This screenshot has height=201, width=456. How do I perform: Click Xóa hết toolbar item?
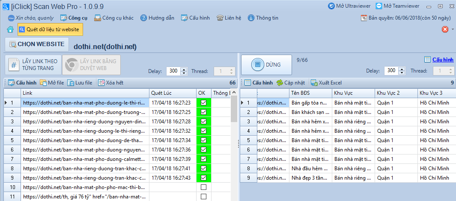click(x=111, y=83)
